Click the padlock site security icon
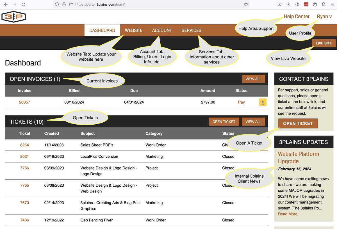 (64, 4)
